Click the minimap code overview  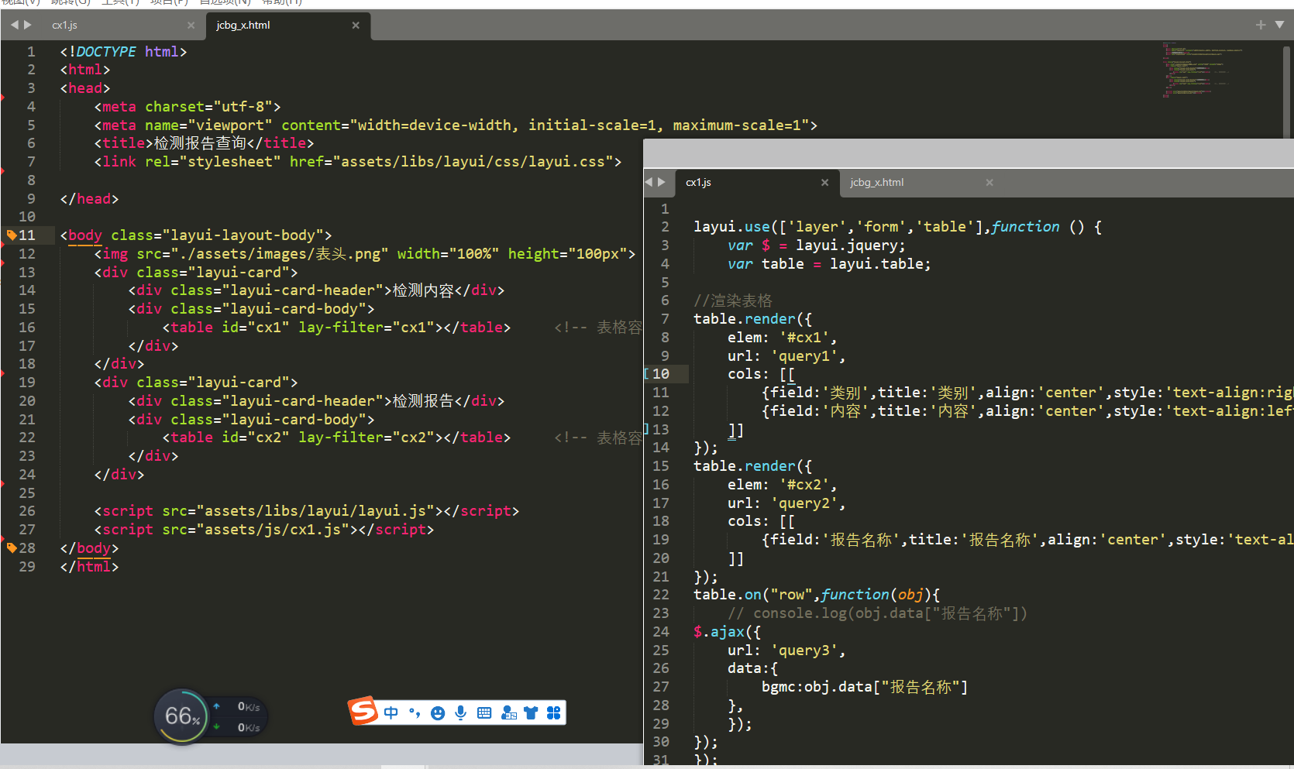1201,70
